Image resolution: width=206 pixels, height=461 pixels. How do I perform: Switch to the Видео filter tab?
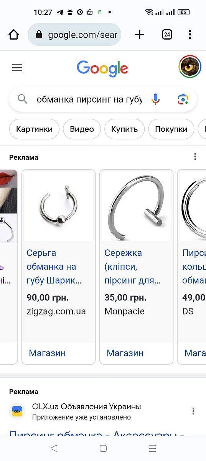[82, 129]
